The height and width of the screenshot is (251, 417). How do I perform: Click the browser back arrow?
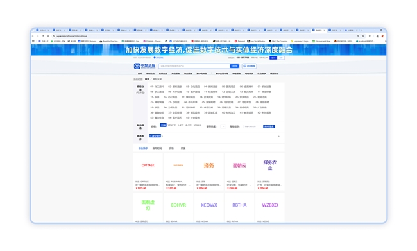[33, 36]
